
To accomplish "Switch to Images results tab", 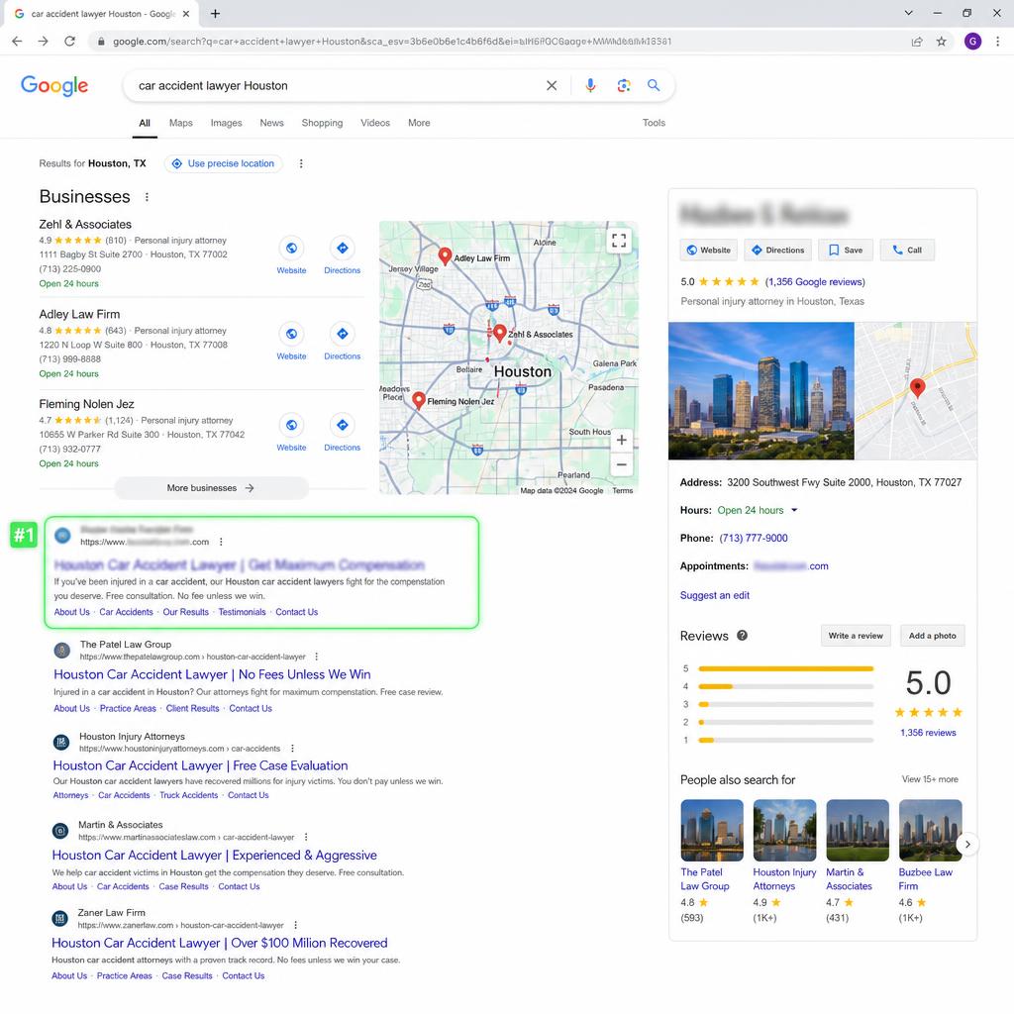I will tap(227, 123).
